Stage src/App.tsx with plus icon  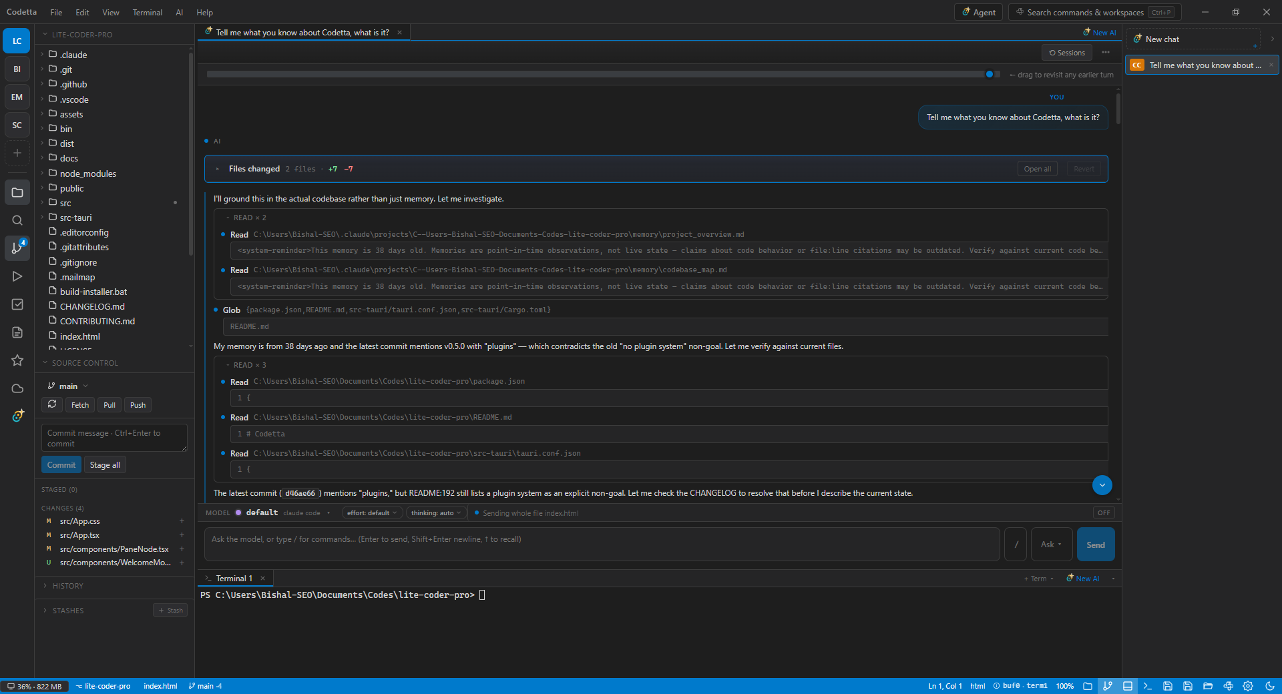pyautogui.click(x=182, y=535)
